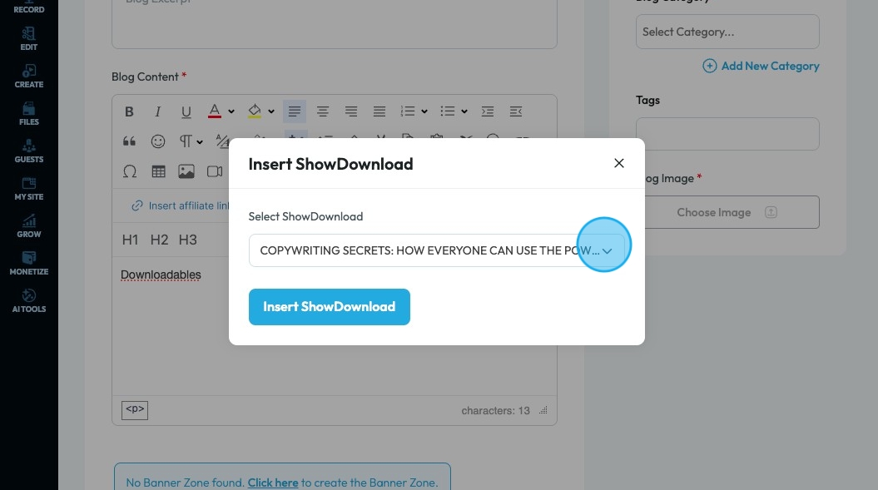
Task: Go to Monetize in the sidebar
Action: (x=29, y=263)
